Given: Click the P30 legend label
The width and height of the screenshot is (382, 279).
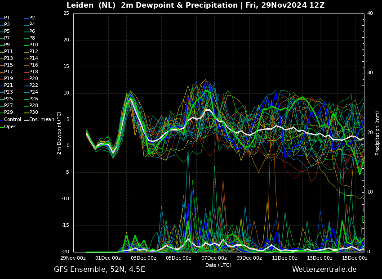Looking at the screenshot, I should click(33, 112).
